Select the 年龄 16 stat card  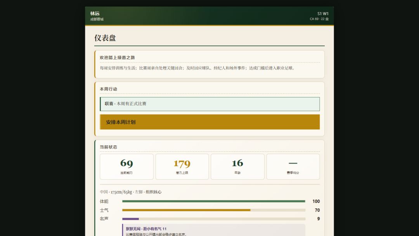pos(237,167)
